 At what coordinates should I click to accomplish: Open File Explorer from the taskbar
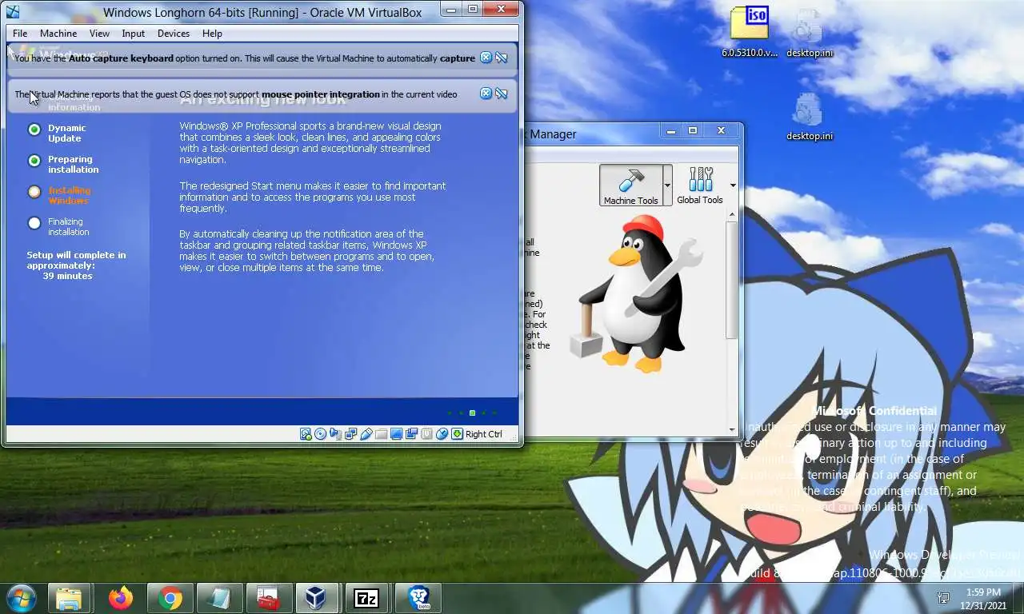point(69,598)
